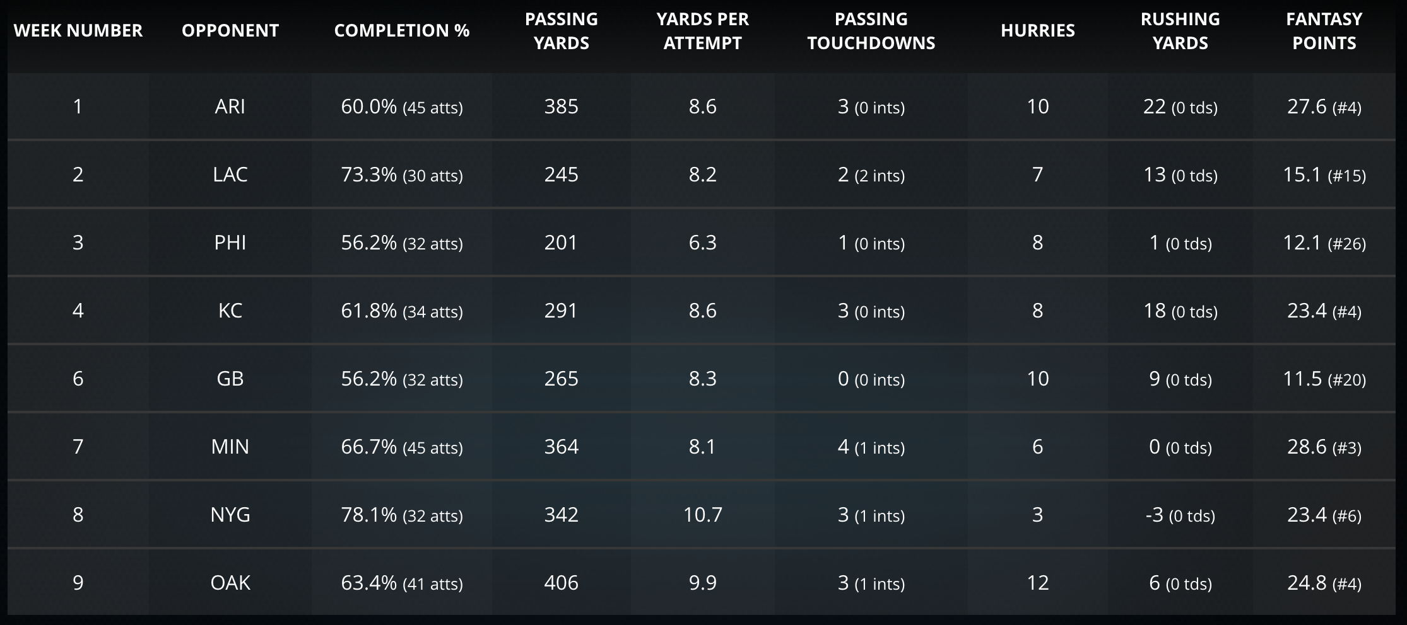The image size is (1407, 625).
Task: Click the PHI opponent cell
Action: point(230,243)
